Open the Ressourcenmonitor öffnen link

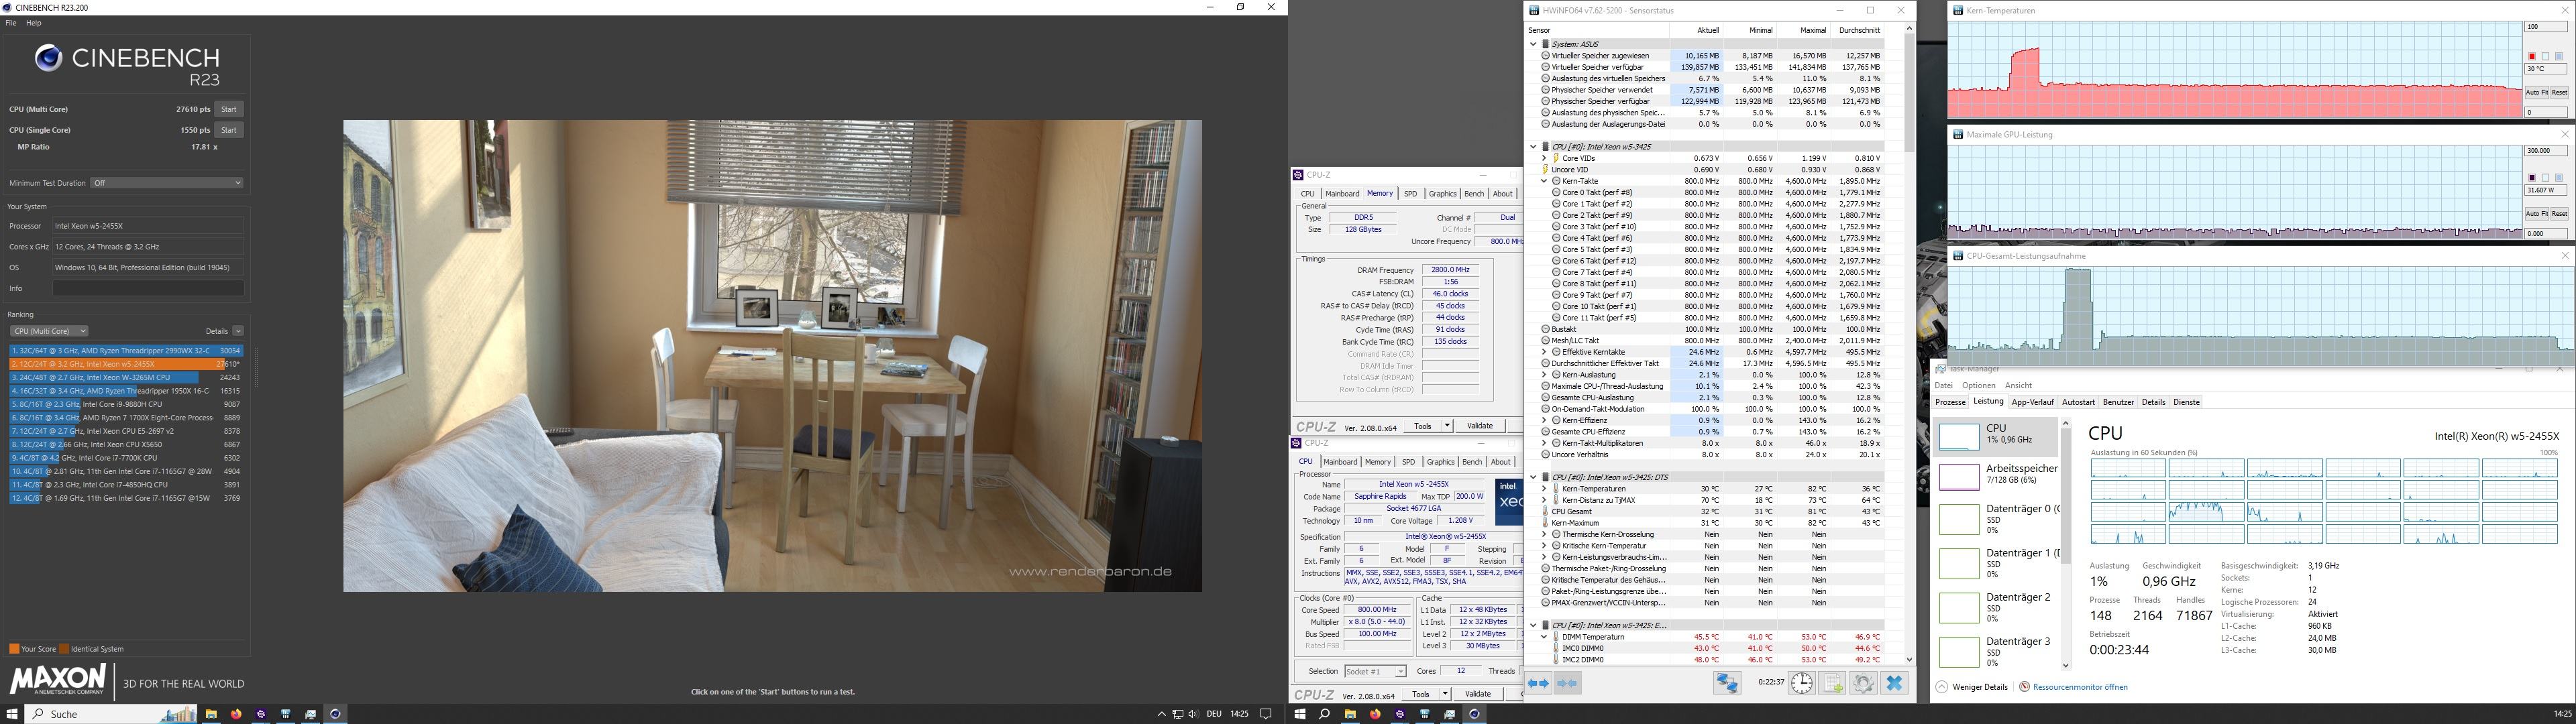coord(2079,688)
